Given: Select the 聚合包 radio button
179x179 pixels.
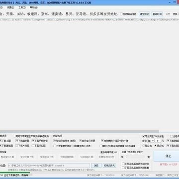Looking at the screenshot, I should pyautogui.click(x=159, y=146).
